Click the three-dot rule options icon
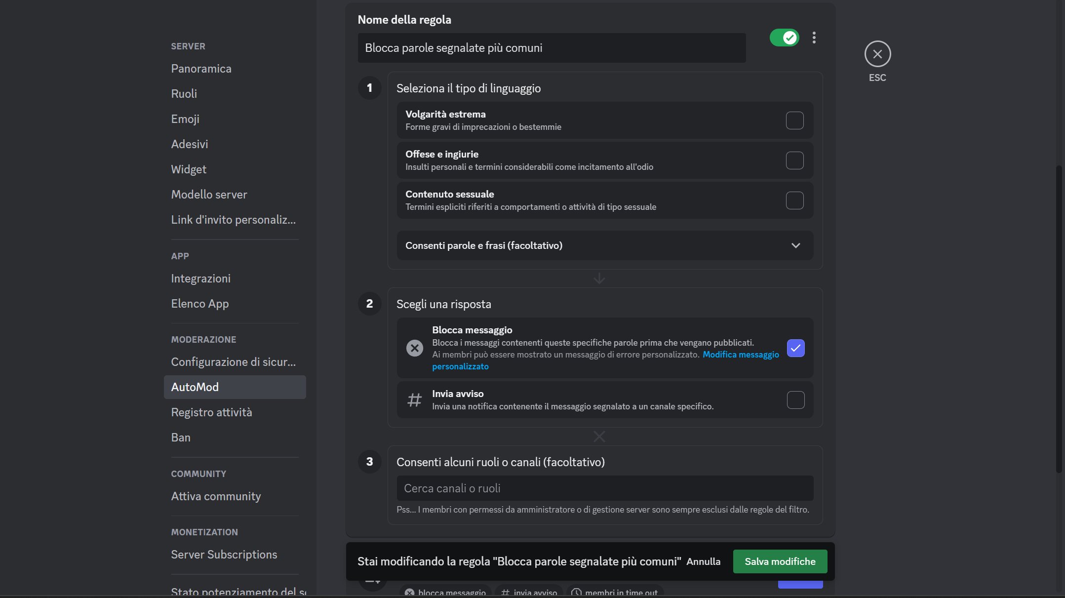Image resolution: width=1065 pixels, height=598 pixels. (x=814, y=38)
